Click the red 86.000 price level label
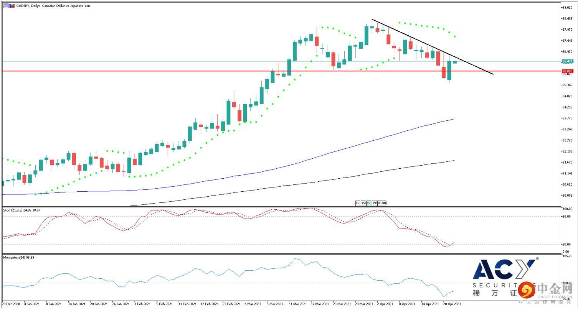Screen dimensions: 578x309 pyautogui.click(x=567, y=71)
